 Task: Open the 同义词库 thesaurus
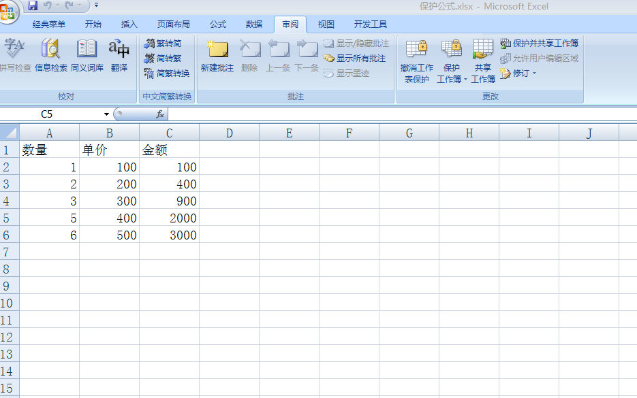pos(87,55)
